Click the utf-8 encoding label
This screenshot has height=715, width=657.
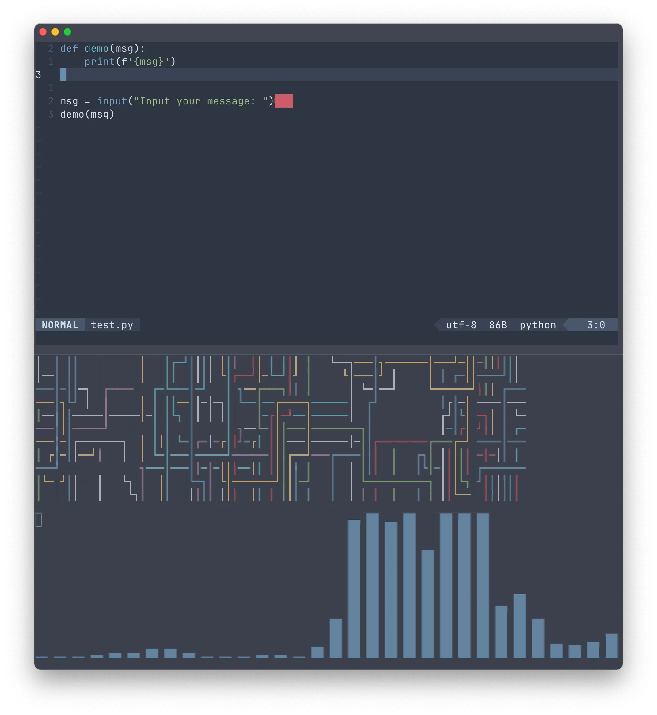tap(461, 325)
